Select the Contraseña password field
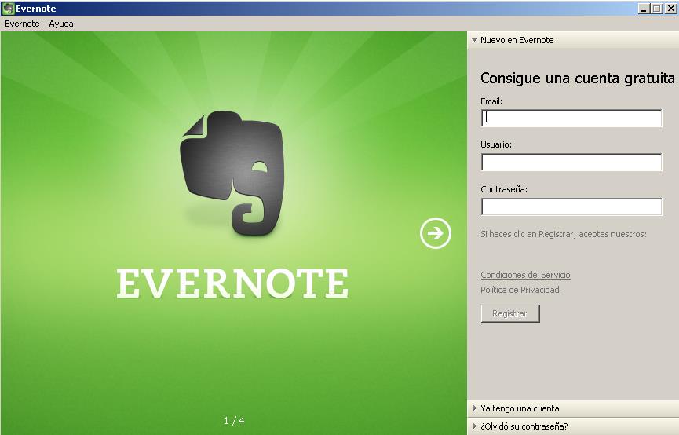 [571, 207]
